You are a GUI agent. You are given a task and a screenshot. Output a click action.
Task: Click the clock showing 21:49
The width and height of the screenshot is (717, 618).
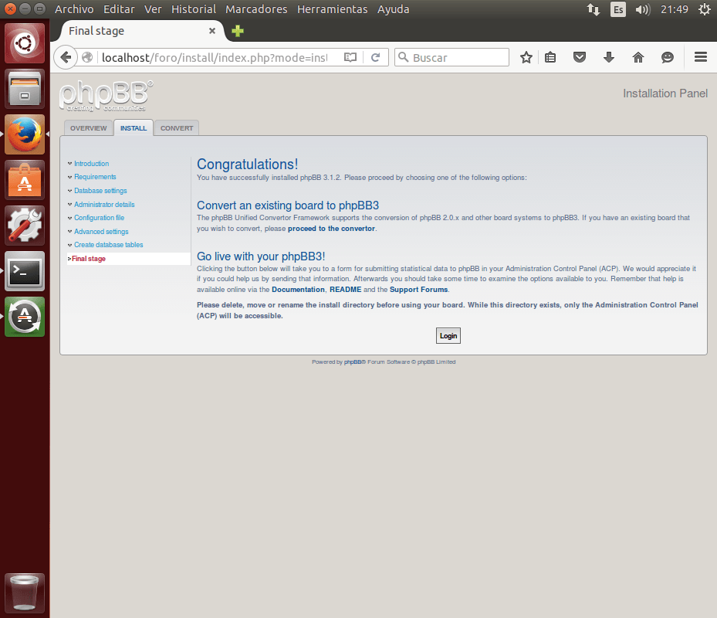[x=674, y=9]
